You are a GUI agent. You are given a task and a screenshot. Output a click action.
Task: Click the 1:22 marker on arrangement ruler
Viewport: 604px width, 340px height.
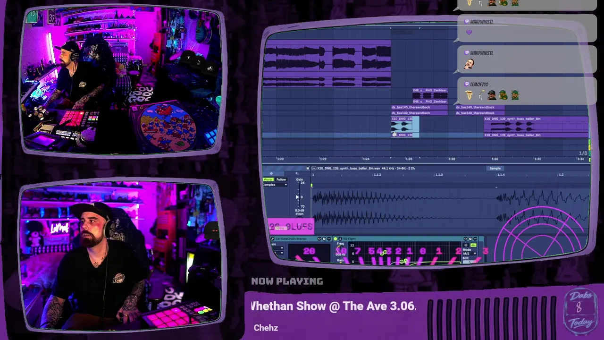323,159
